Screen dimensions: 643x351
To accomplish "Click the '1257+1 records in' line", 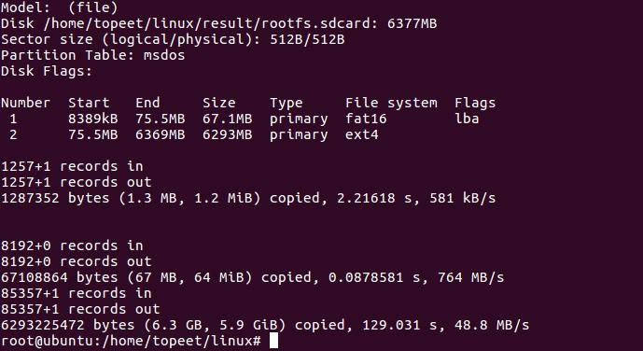I will [72, 166].
